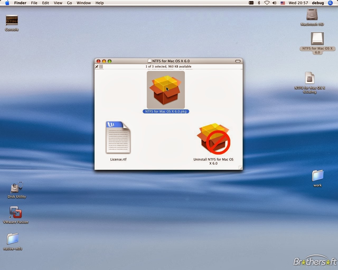Click the NTFS for Mac OS X 6.0.pkg file name label
338x270 pixels.
(166, 112)
